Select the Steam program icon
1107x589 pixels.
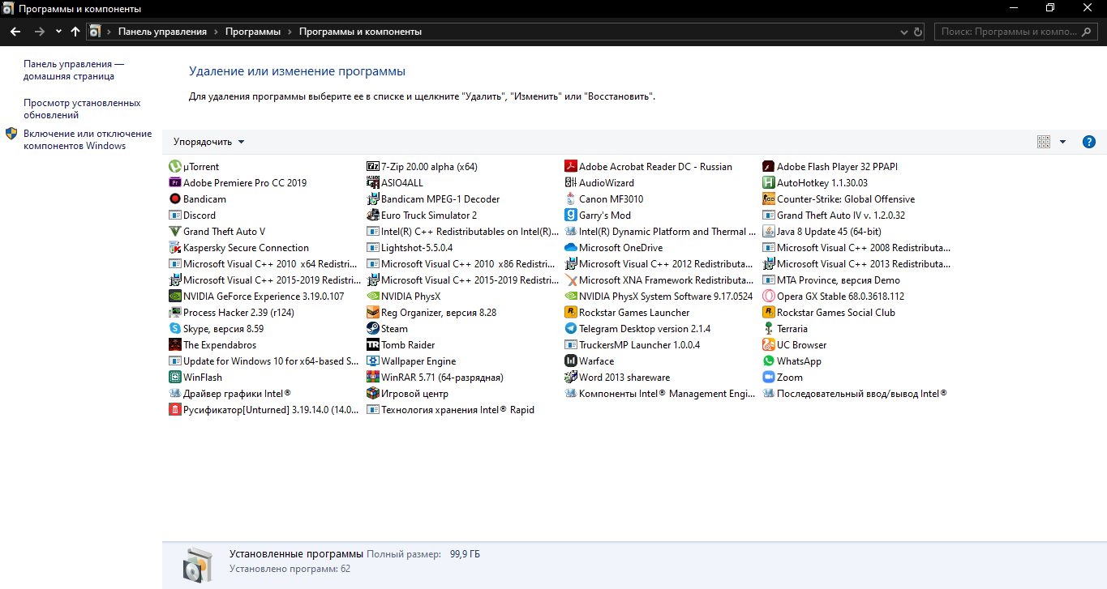(373, 329)
